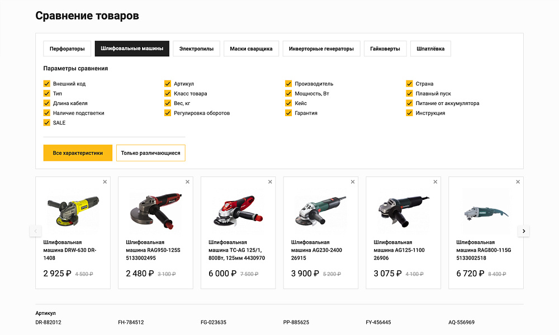Remove the DRW-630 grinder from comparison
The image size is (559, 335).
[105, 181]
